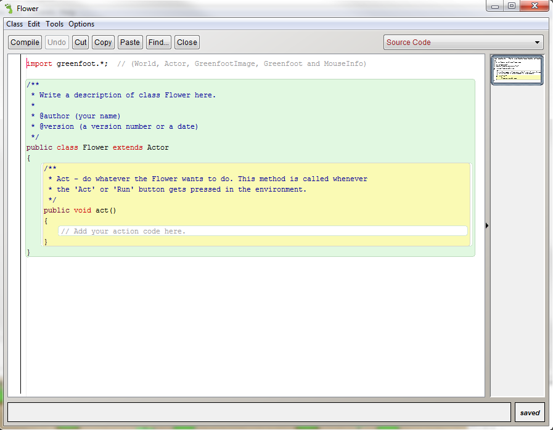
Task: Paste code from clipboard
Action: 130,42
